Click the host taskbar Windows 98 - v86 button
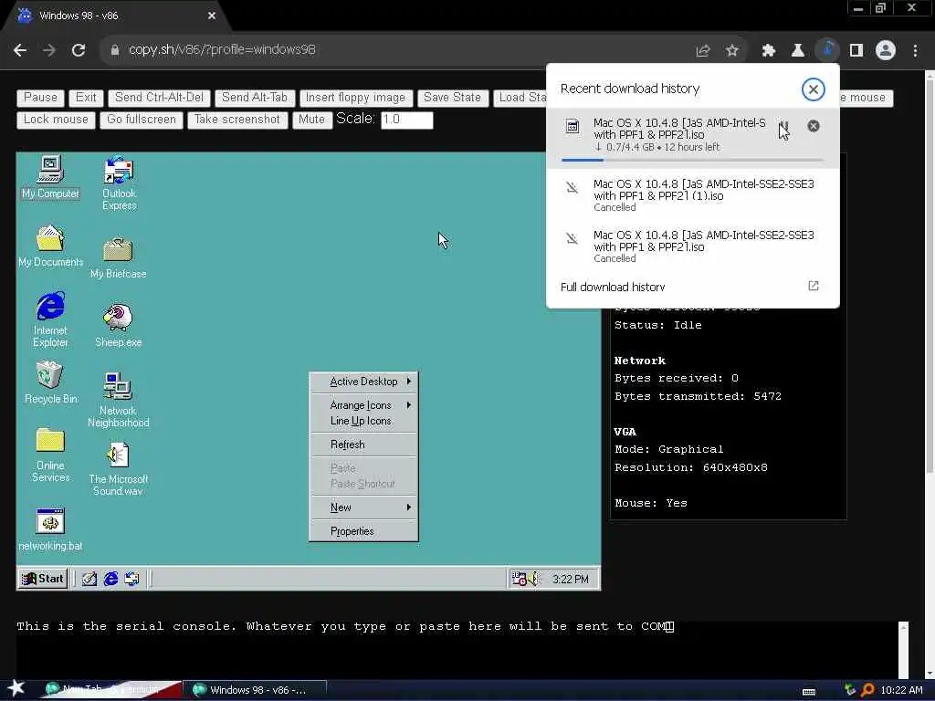 (256, 690)
